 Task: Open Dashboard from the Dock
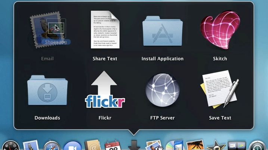10,146
